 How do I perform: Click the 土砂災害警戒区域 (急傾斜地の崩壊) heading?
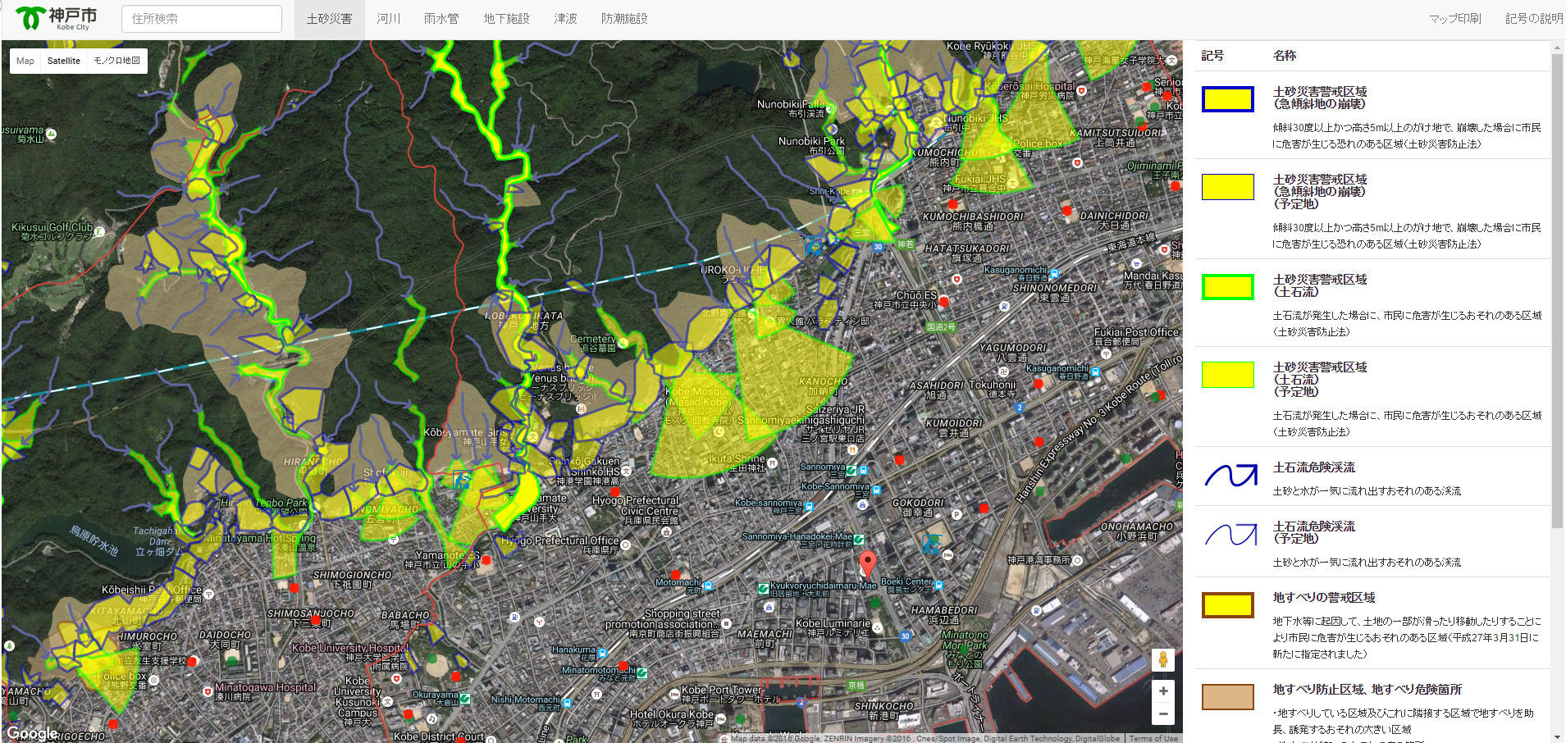click(x=1319, y=98)
